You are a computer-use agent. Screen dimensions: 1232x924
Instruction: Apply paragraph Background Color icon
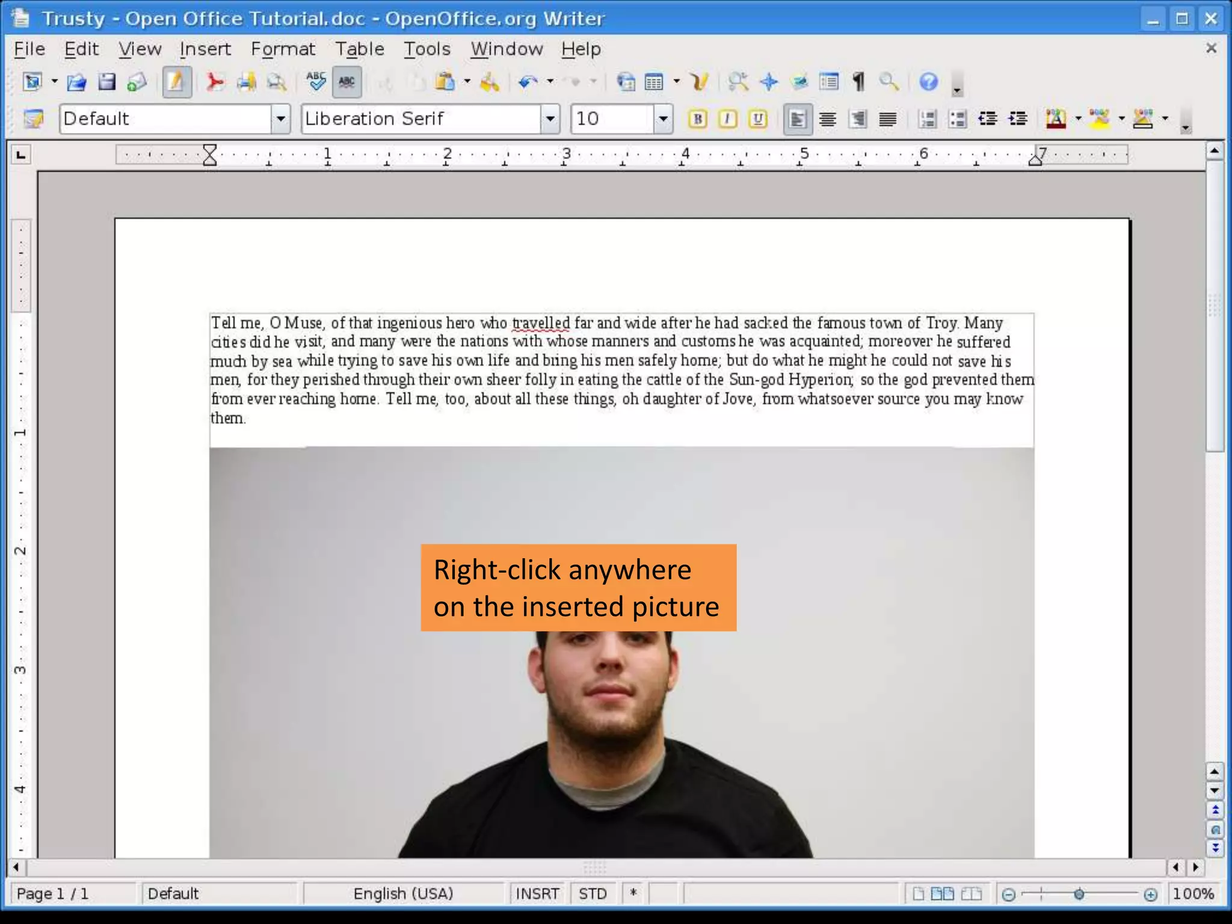pyautogui.click(x=1142, y=119)
